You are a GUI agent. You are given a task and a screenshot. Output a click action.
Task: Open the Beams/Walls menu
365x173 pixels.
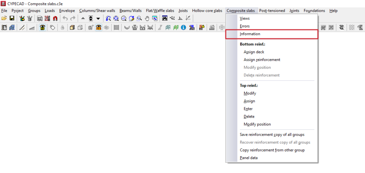tap(130, 11)
